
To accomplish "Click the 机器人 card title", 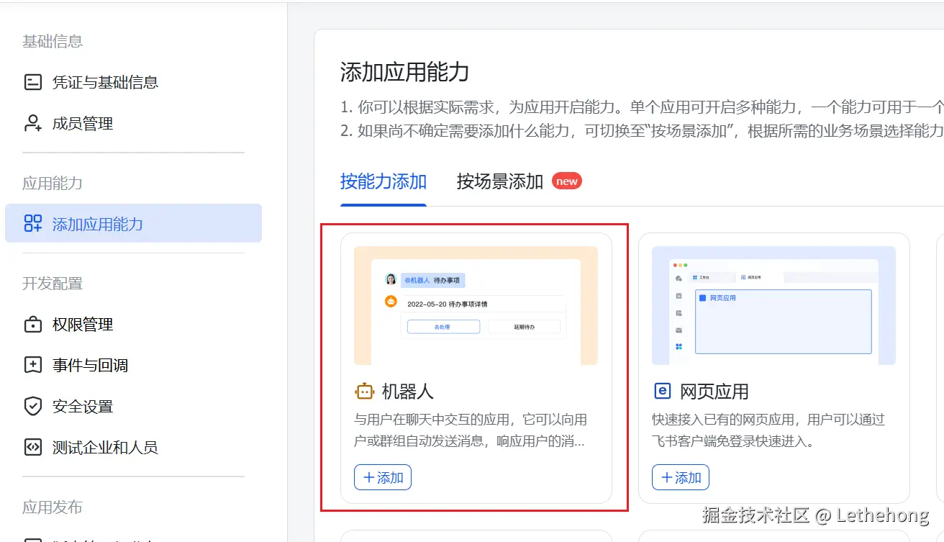I will click(408, 392).
